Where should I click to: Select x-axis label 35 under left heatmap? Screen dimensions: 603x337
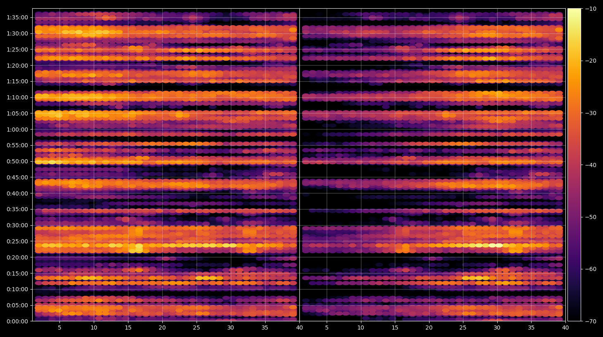(x=265, y=328)
